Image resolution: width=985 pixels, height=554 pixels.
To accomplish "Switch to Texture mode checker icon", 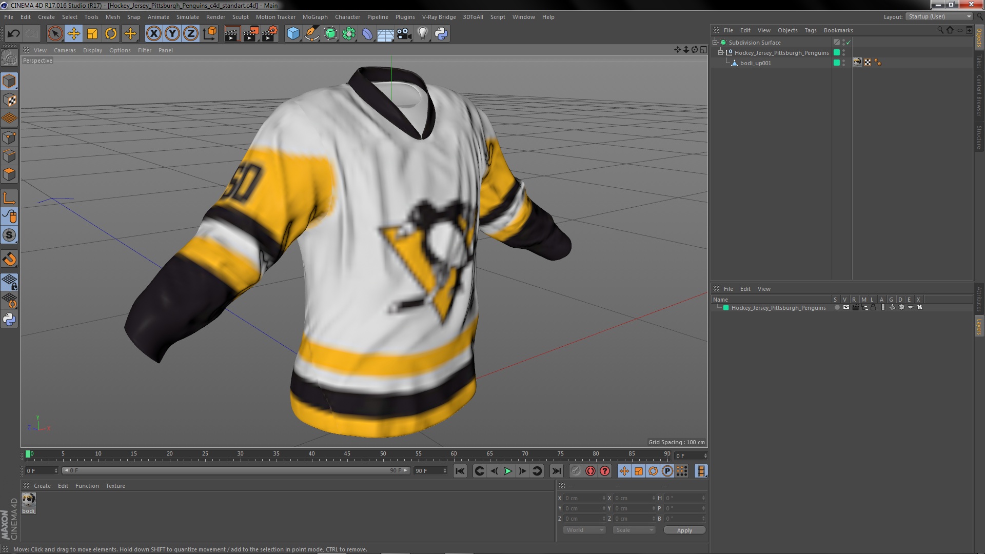I will click(x=9, y=100).
